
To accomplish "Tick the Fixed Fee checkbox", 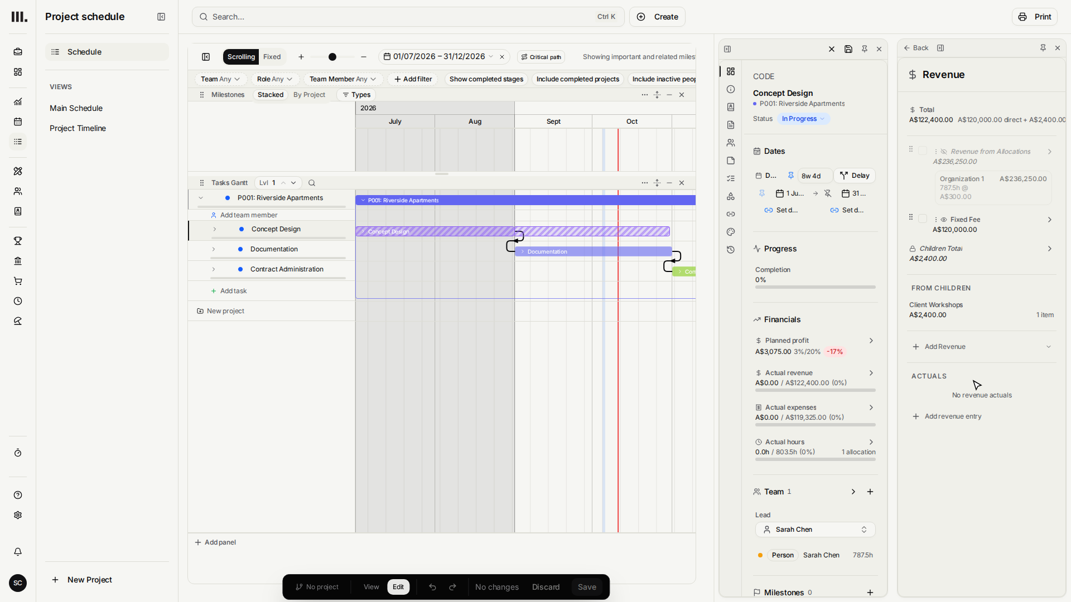I will 923,219.
